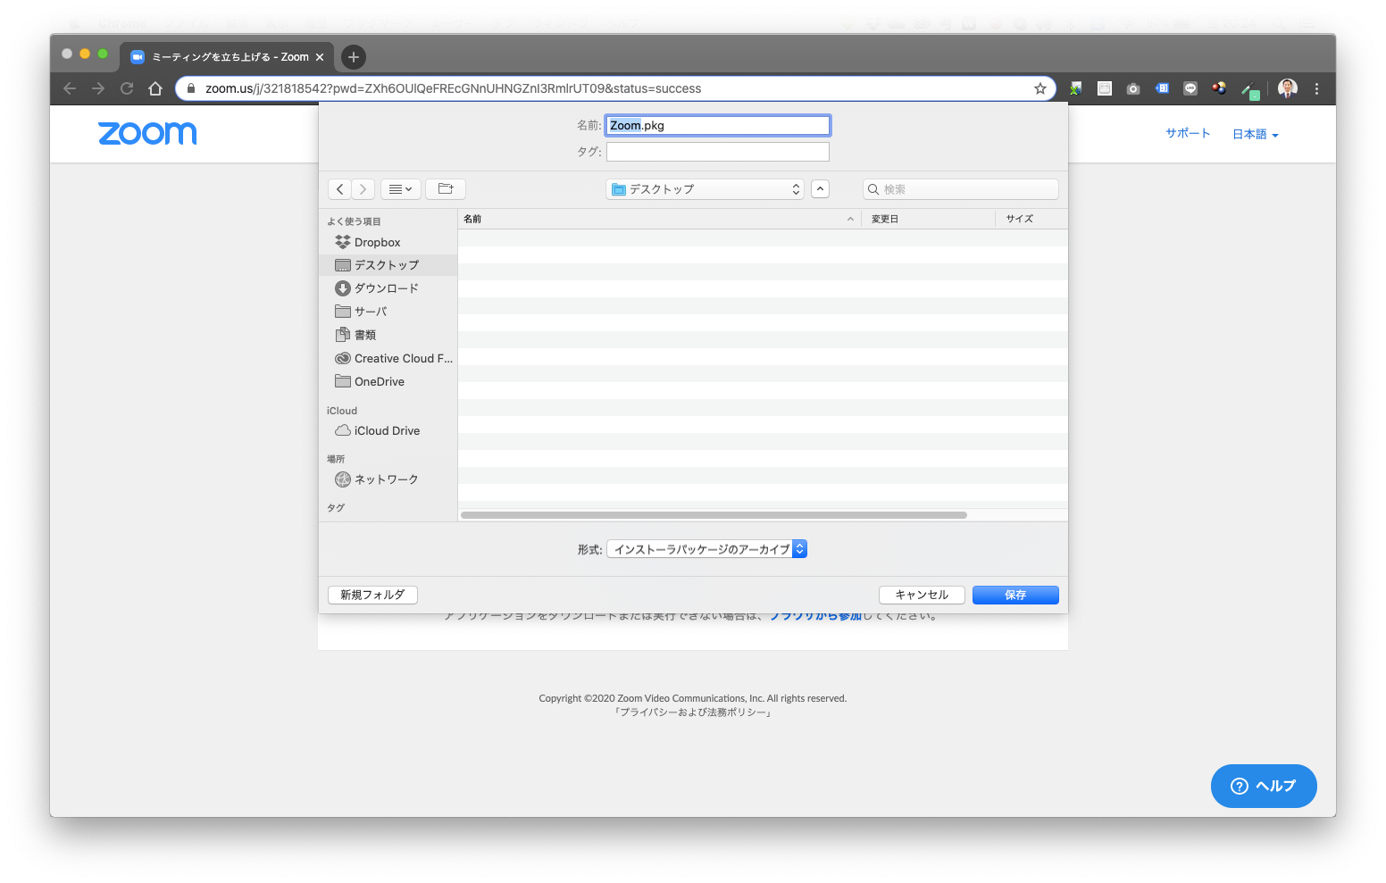Click the タグ tags field

(x=718, y=152)
